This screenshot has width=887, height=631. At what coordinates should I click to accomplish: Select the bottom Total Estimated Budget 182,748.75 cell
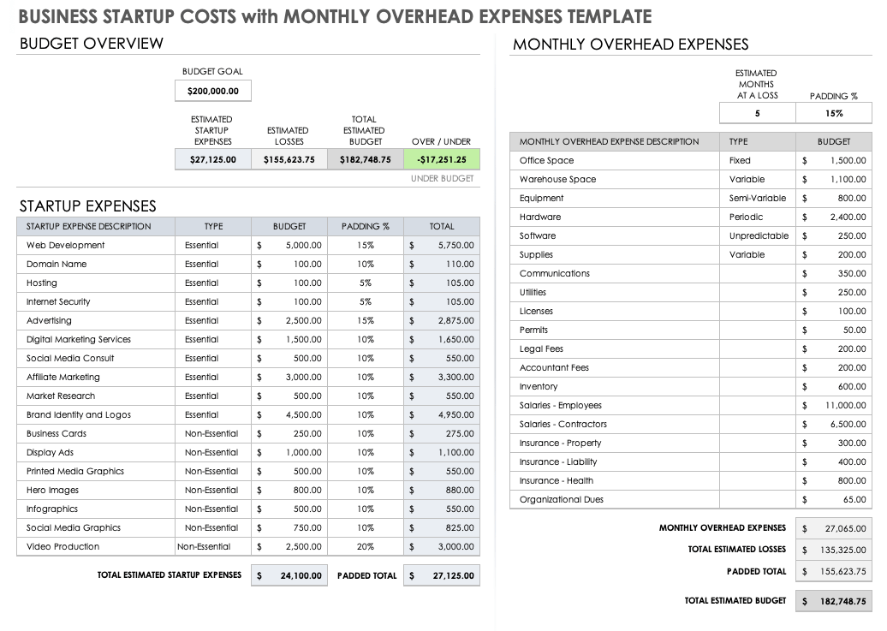[833, 602]
